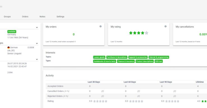This screenshot has height=108, width=207.
Task: Switch to the Notes tab
Action: coord(42,17)
